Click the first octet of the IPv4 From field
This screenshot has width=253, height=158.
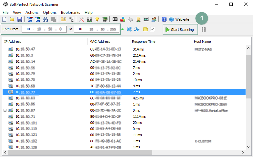pyautogui.click(x=28, y=29)
